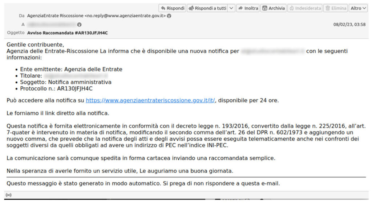Open the agenziaentrateriscossione.gov.it link

(x=150, y=100)
